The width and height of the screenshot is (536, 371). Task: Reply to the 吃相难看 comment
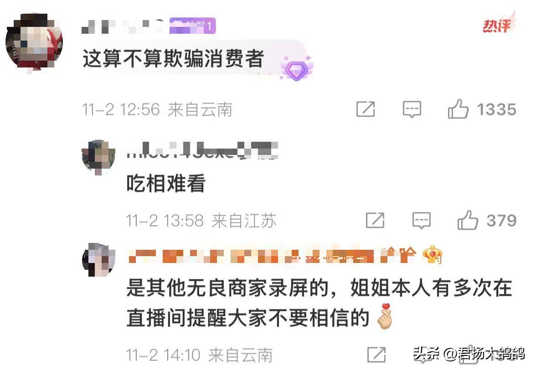422,220
